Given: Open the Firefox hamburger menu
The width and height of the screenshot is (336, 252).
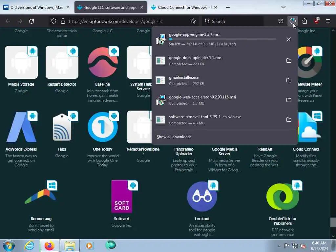Looking at the screenshot, I should [328, 21].
